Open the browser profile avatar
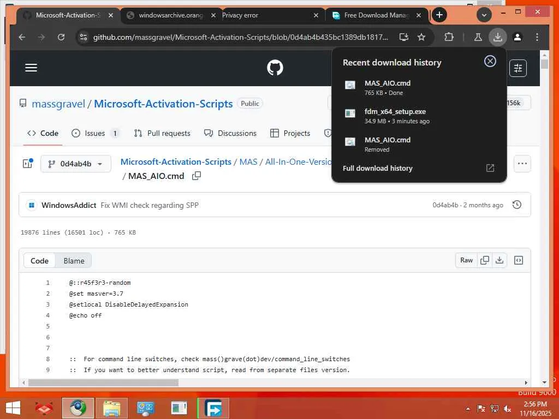This screenshot has height=419, width=559. tap(518, 37)
